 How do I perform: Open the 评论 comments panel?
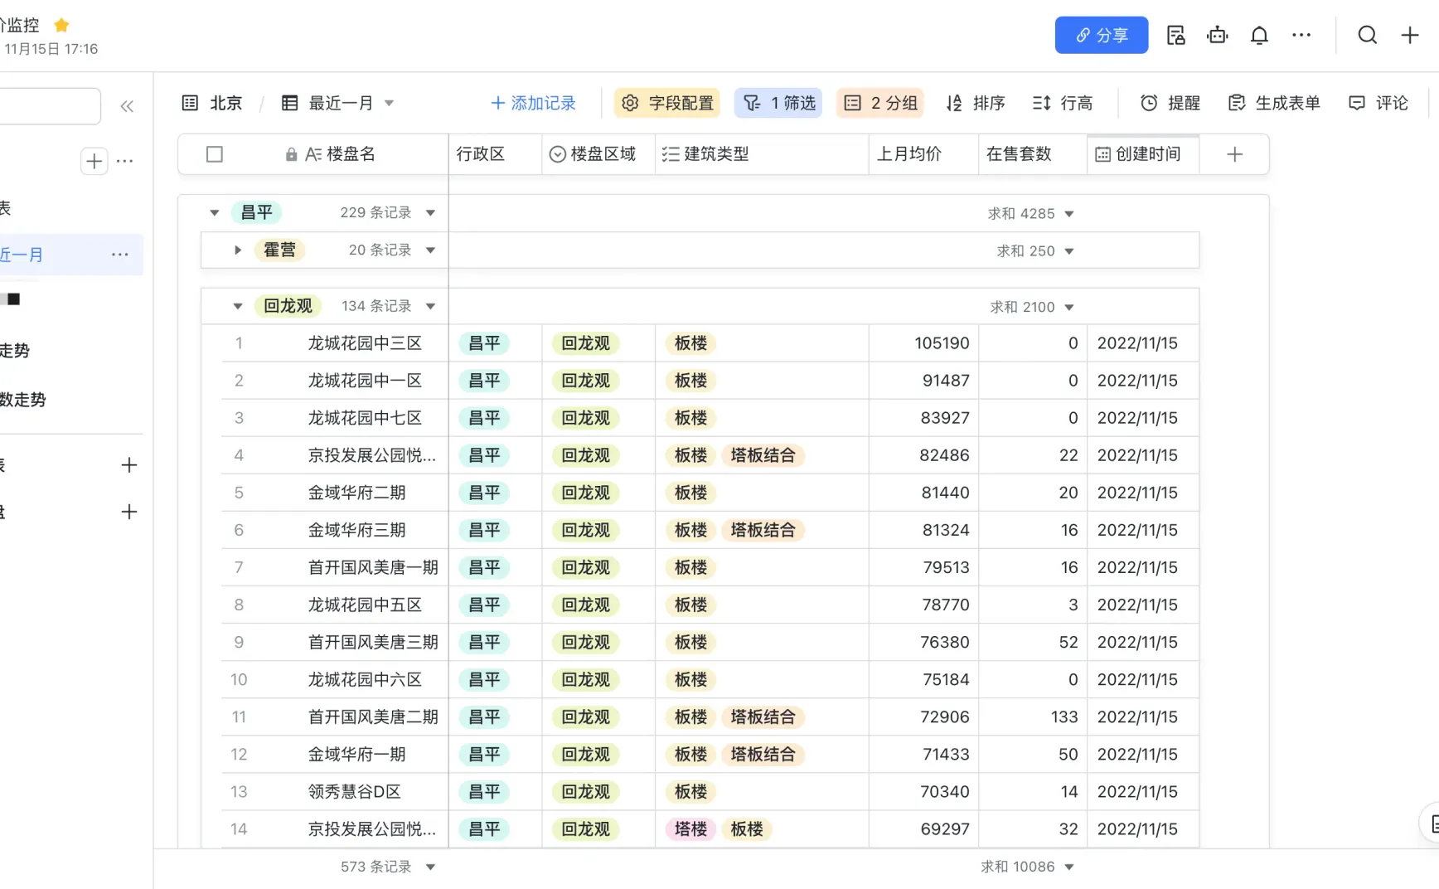pyautogui.click(x=1378, y=103)
